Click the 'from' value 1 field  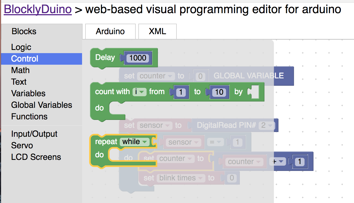(x=181, y=92)
